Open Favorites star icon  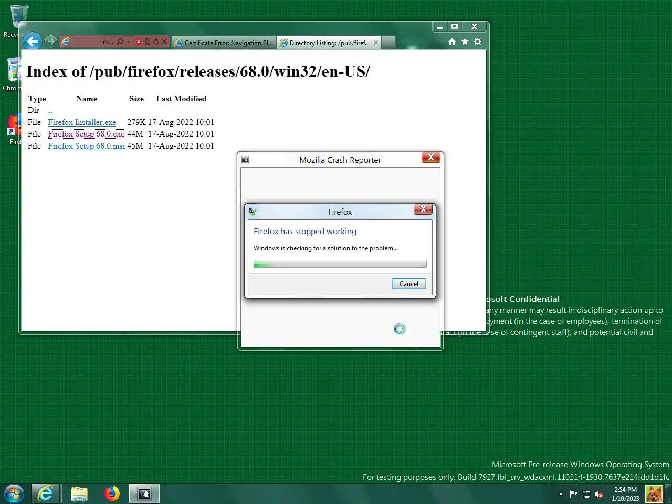tap(465, 41)
